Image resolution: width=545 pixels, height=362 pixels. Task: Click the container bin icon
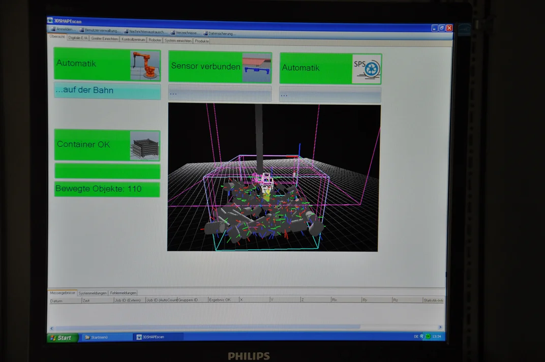point(145,145)
